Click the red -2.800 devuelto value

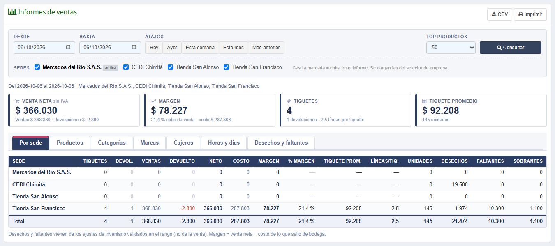(x=187, y=209)
